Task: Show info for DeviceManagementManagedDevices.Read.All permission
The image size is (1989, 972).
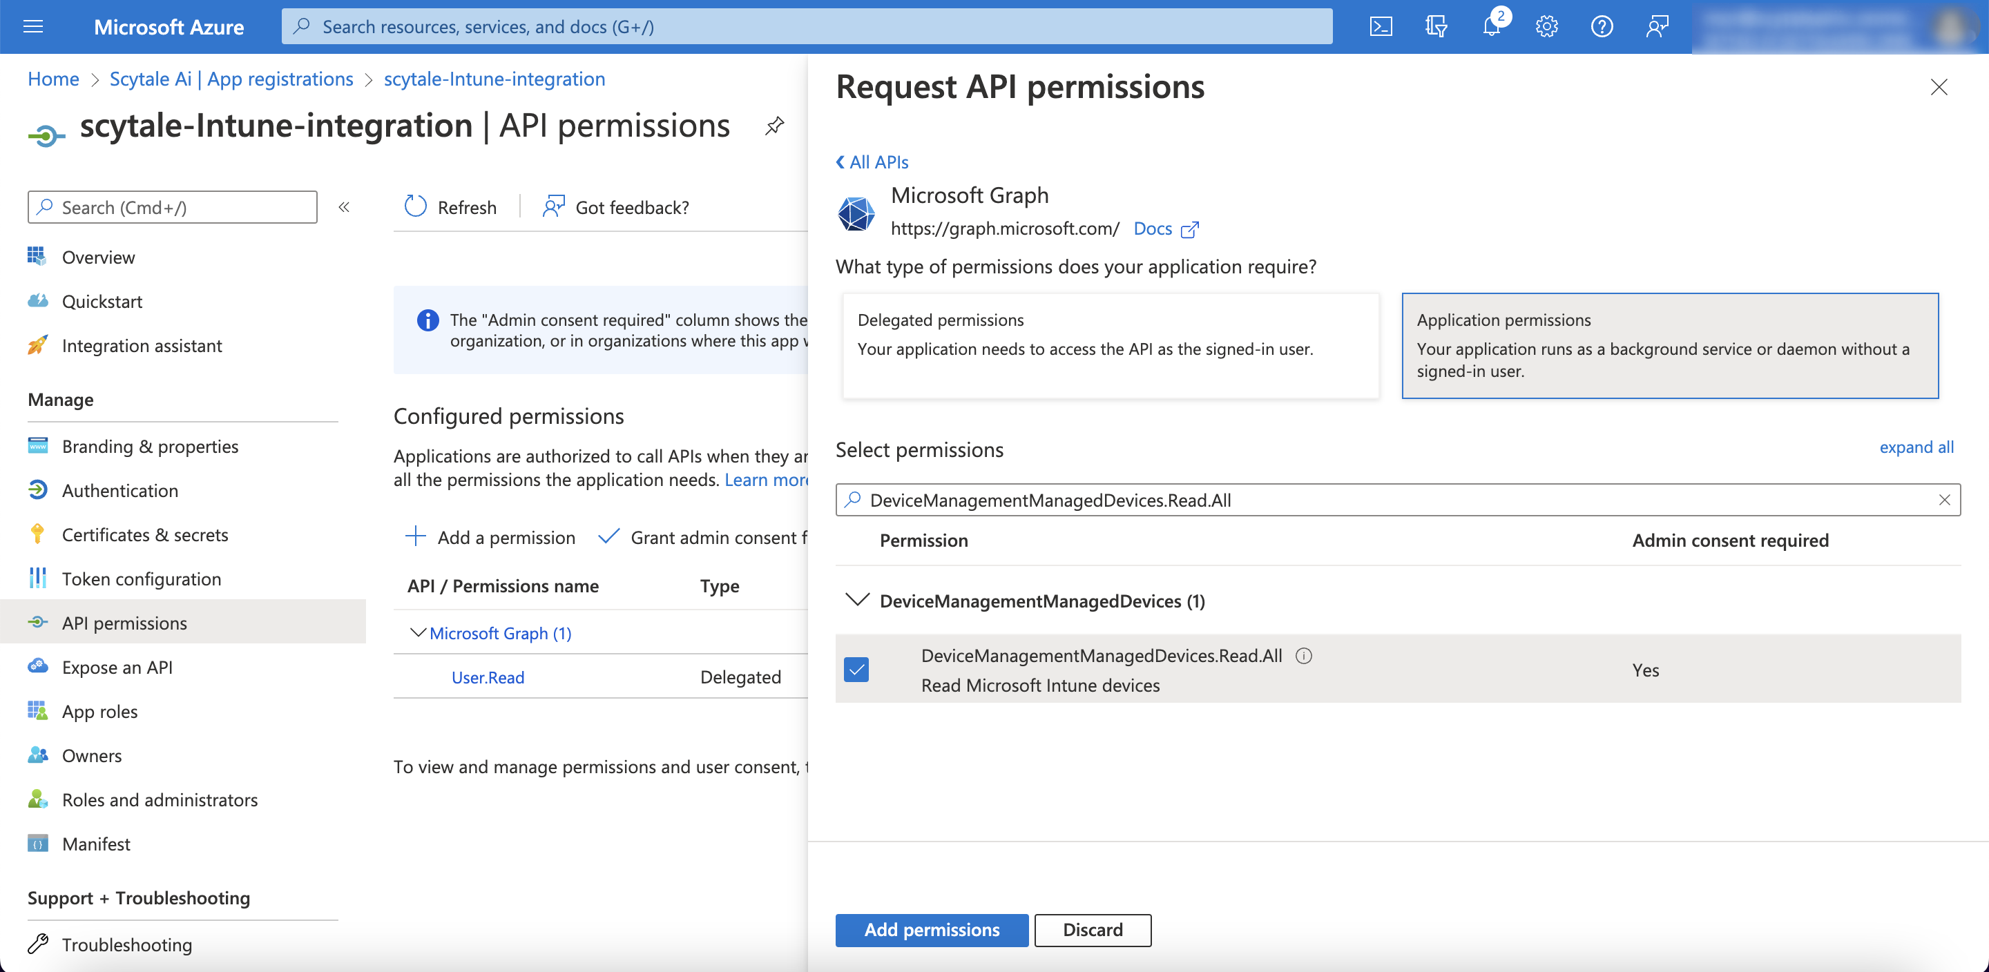Action: point(1304,655)
